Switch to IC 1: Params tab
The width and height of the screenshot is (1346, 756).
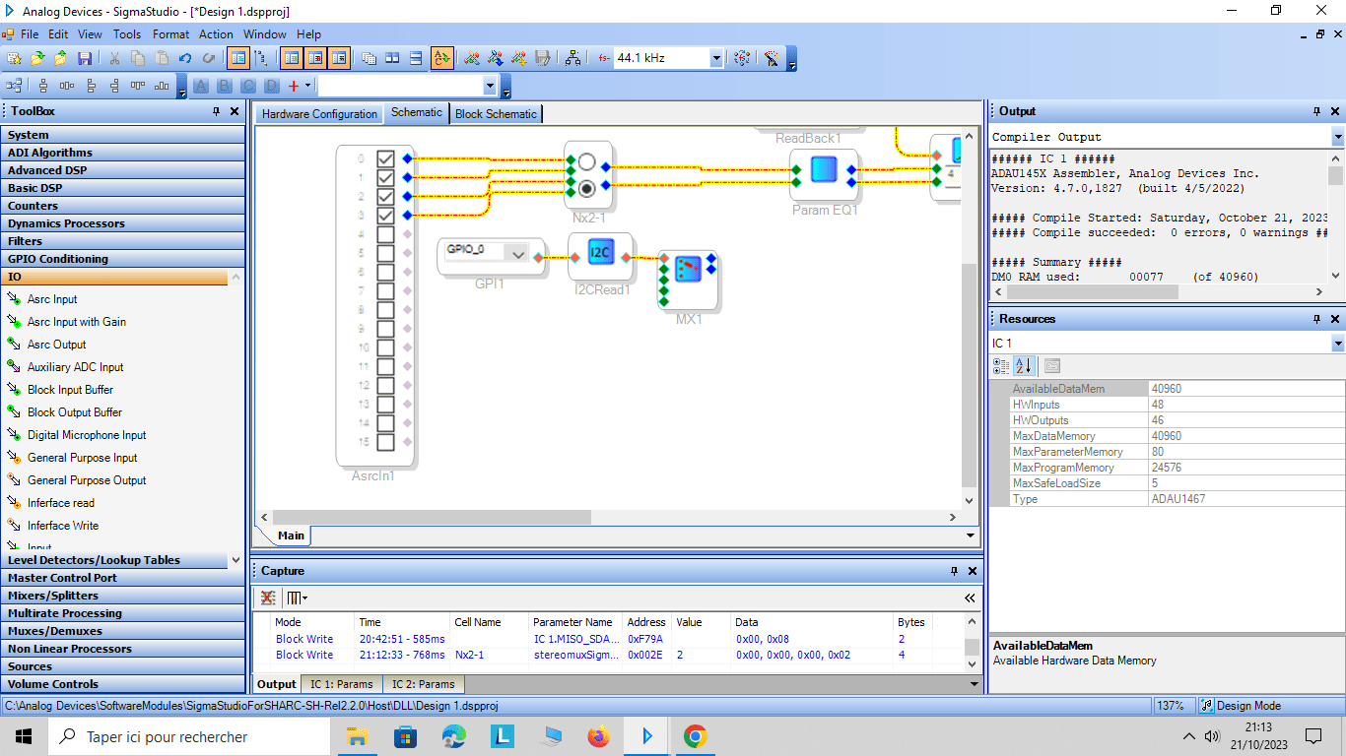point(342,684)
